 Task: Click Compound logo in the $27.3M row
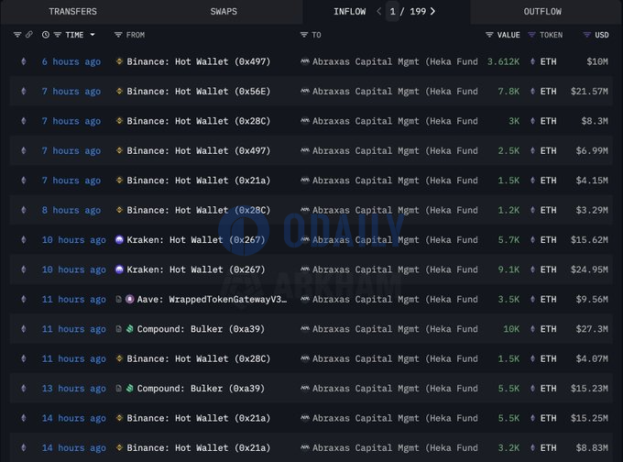[x=130, y=329]
